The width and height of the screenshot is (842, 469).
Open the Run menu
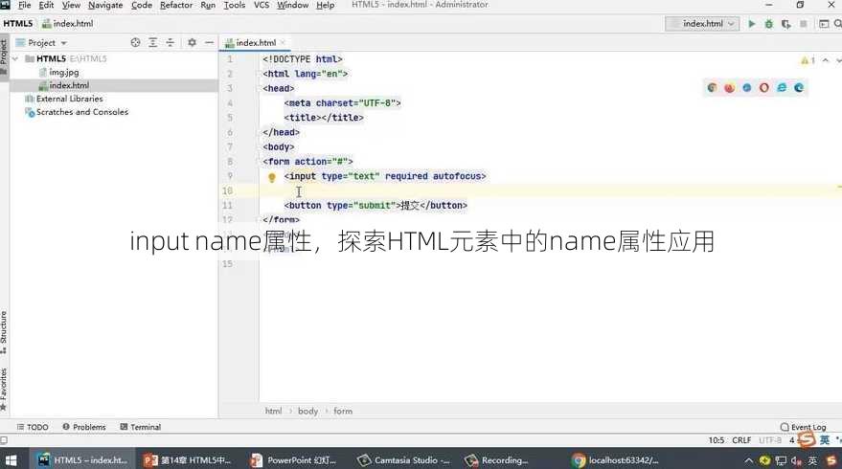click(208, 5)
